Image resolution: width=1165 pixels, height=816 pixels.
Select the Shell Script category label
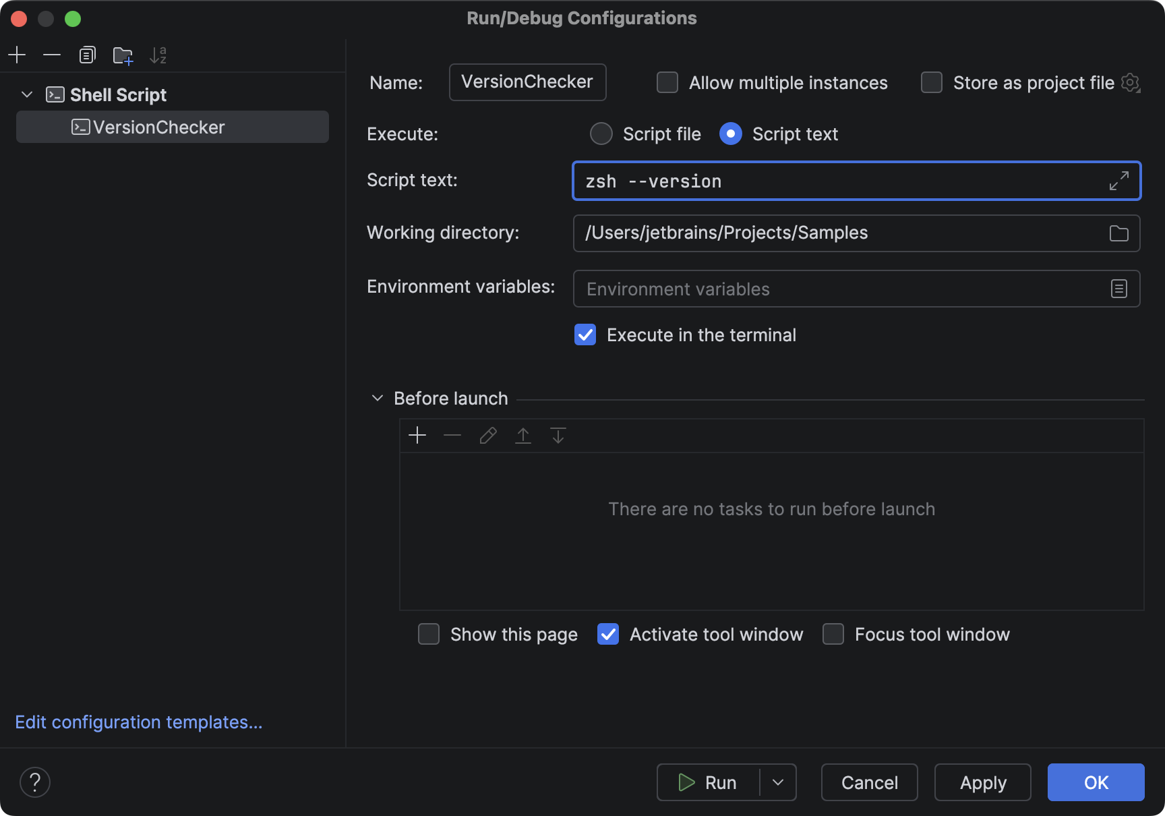coord(119,95)
